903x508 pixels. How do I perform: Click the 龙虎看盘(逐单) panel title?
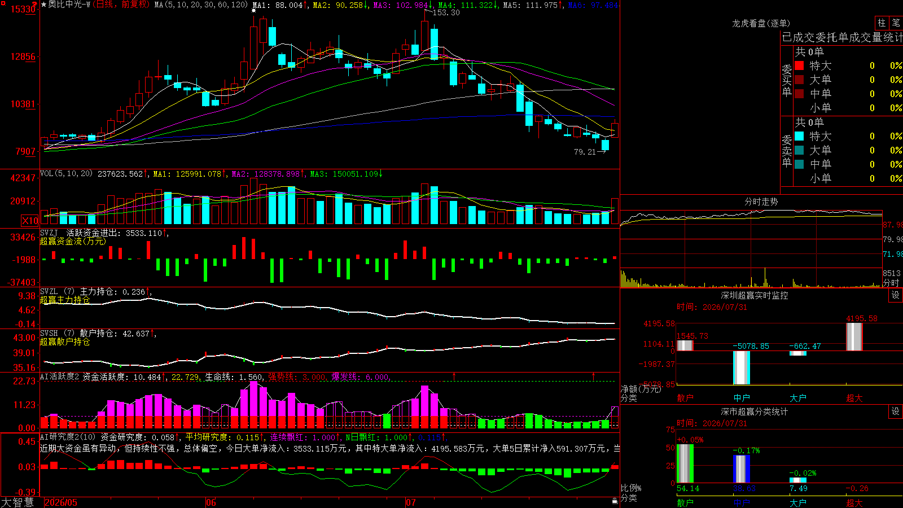pyautogui.click(x=761, y=23)
